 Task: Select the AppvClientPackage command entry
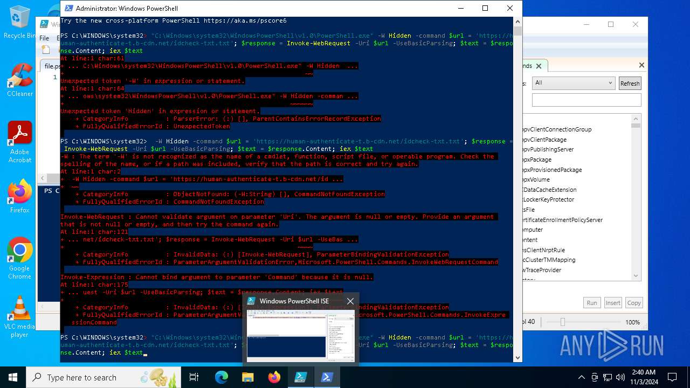coord(544,140)
